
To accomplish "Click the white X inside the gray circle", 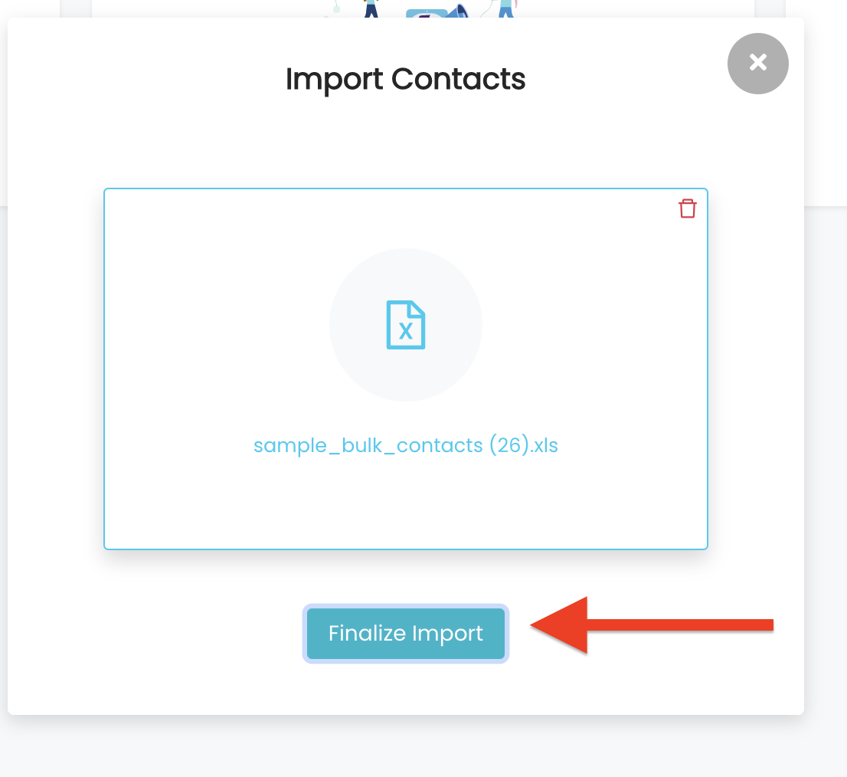I will 758,63.
